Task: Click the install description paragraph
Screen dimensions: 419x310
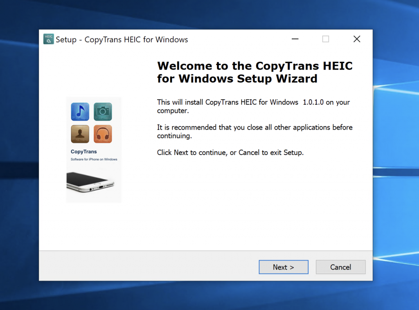Action: pyautogui.click(x=253, y=107)
